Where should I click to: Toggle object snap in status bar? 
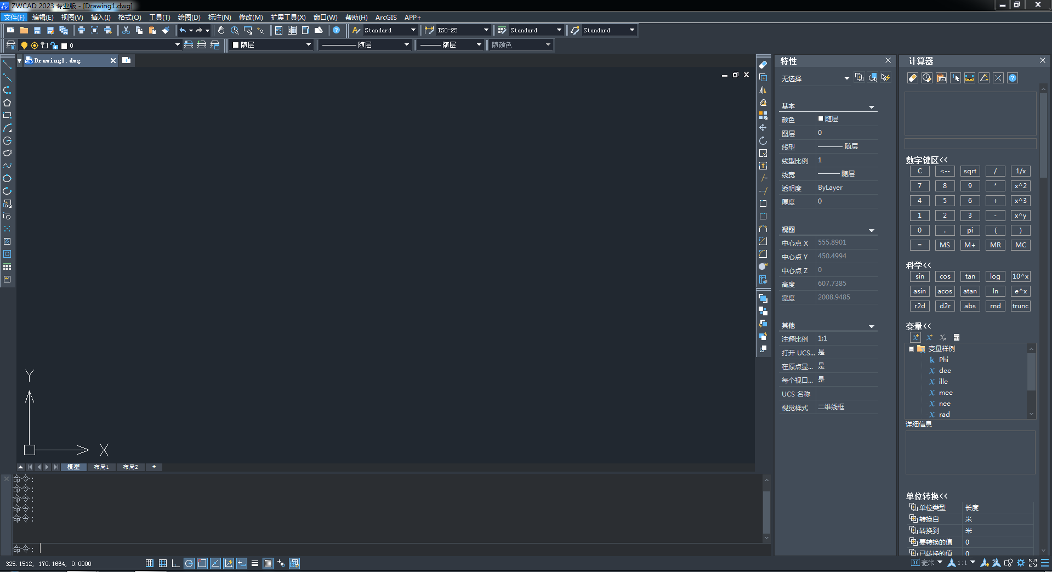[x=202, y=563]
